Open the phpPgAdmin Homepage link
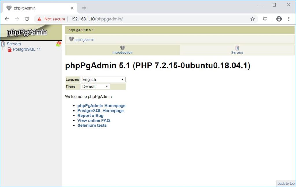The width and height of the screenshot is (296, 187). (101, 106)
